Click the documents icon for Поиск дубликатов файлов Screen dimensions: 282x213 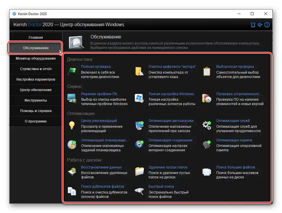pos(72,191)
